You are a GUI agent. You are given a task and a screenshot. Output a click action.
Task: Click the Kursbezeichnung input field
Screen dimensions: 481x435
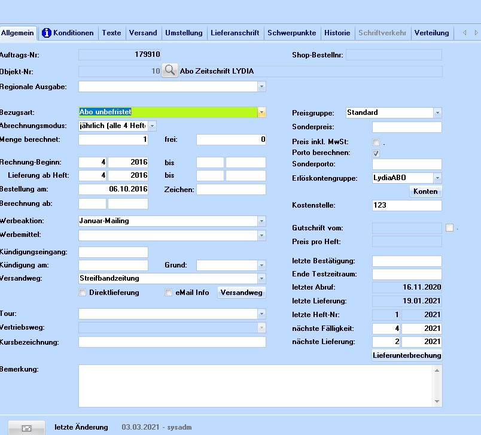172,342
